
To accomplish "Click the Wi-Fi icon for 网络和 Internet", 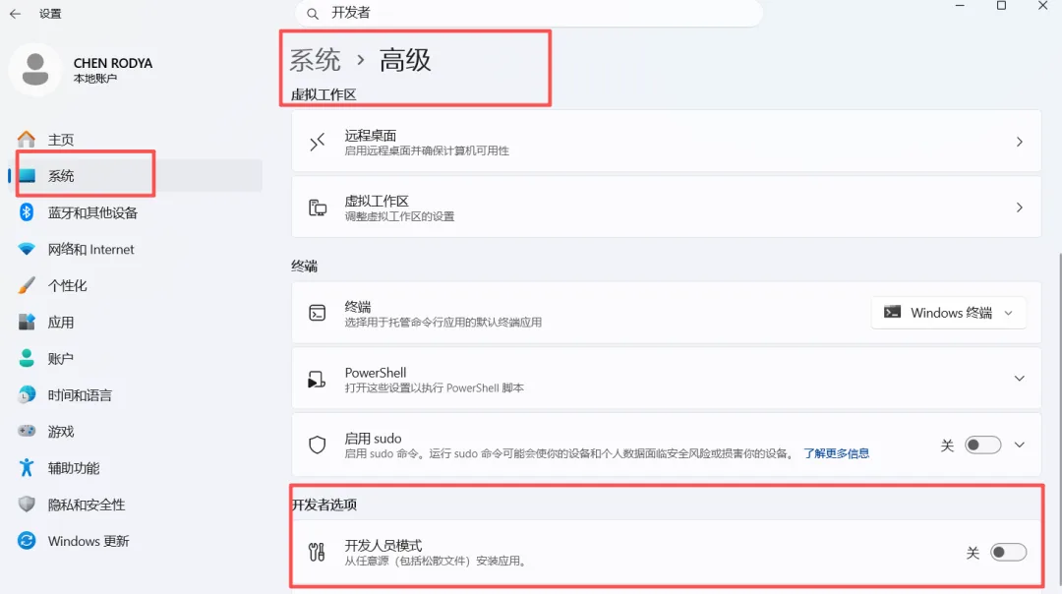I will pos(27,249).
